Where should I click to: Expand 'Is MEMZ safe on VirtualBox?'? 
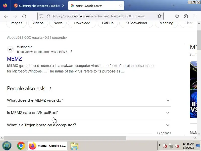(x=89, y=113)
